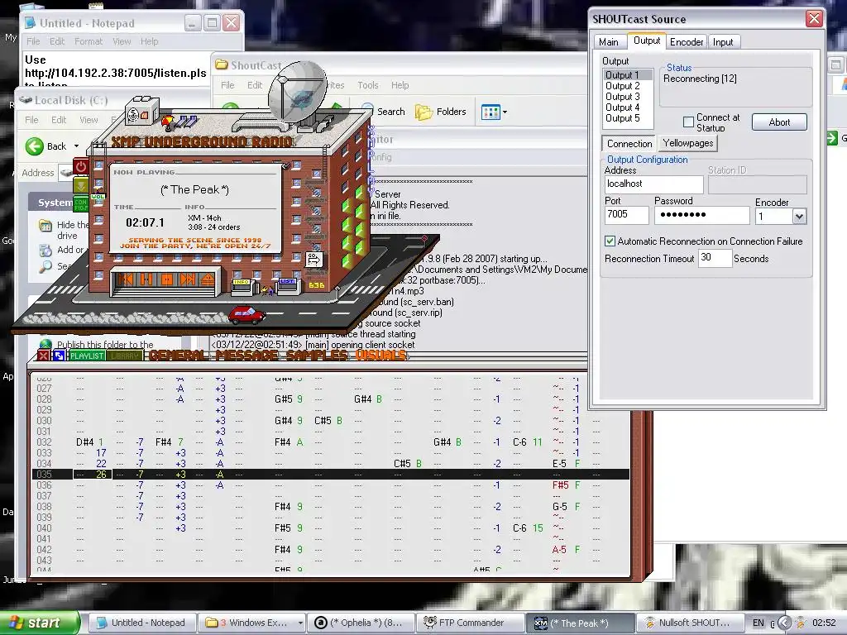Skip to previous track in XMPlay
This screenshot has width=847, height=635.
(x=127, y=279)
